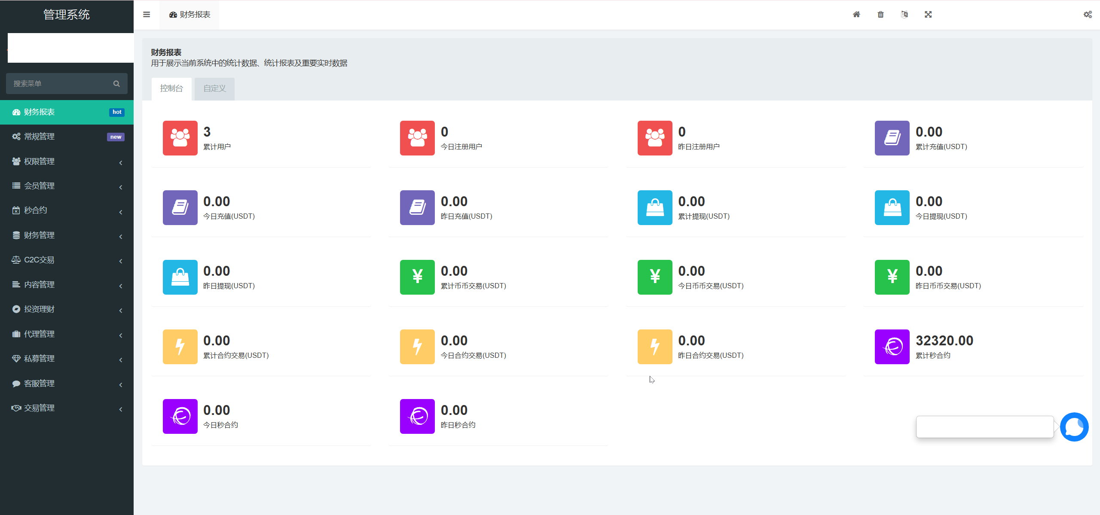Click the yellow bolt icon for 累计合约交易(USDT)
The height and width of the screenshot is (515, 1100).
tap(180, 347)
